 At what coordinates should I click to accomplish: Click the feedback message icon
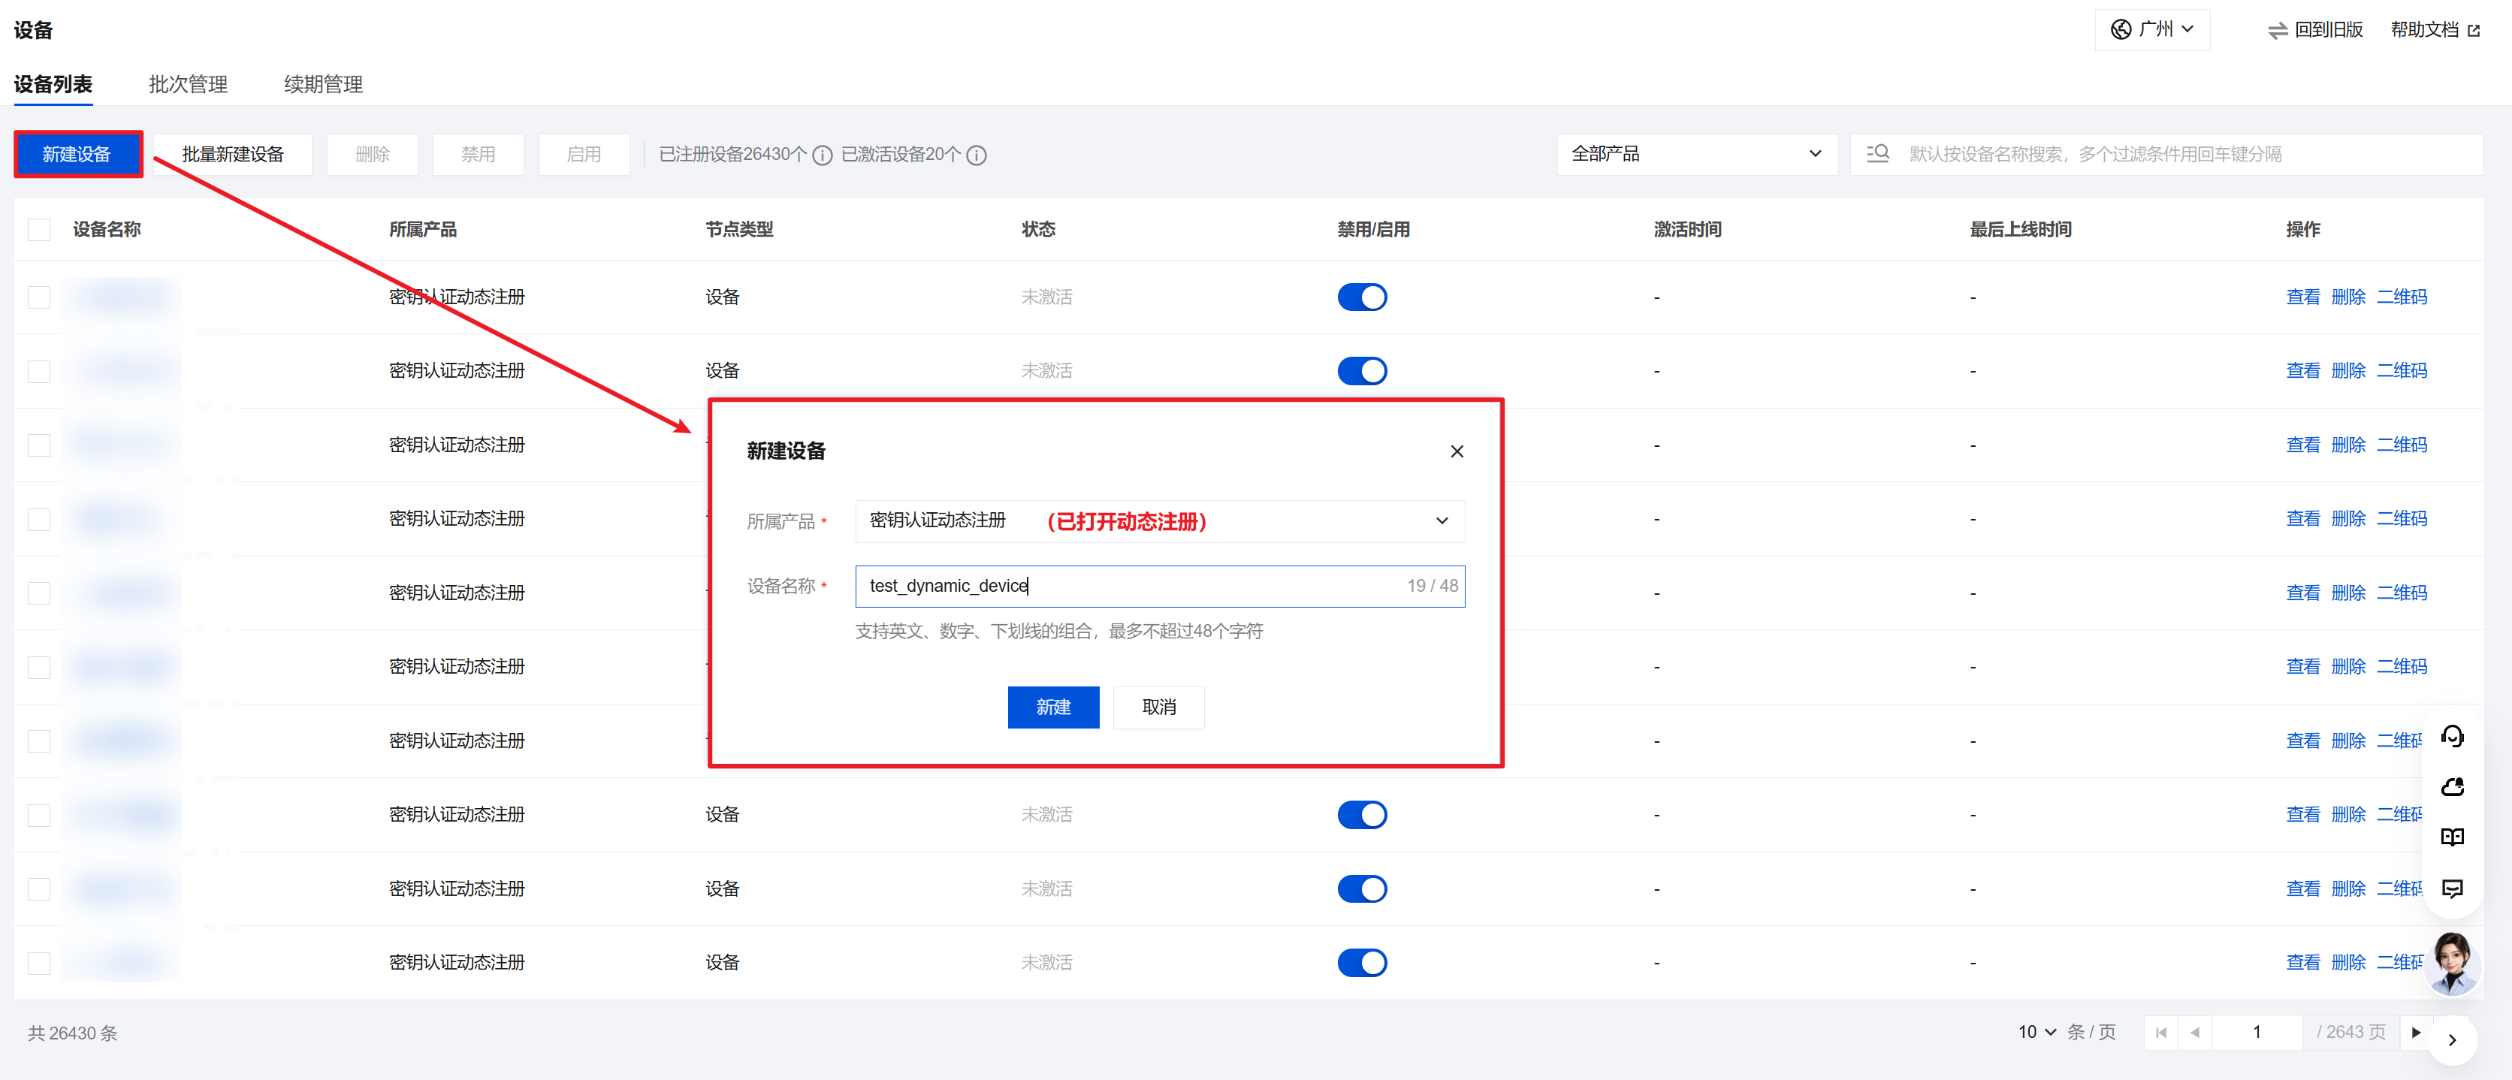click(2452, 888)
